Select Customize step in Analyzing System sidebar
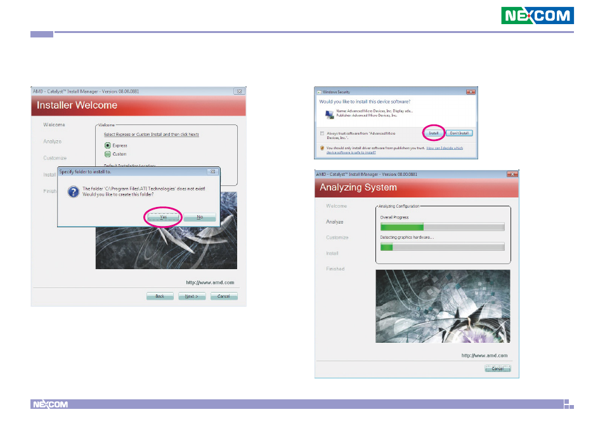The height and width of the screenshot is (426, 605). (x=337, y=237)
